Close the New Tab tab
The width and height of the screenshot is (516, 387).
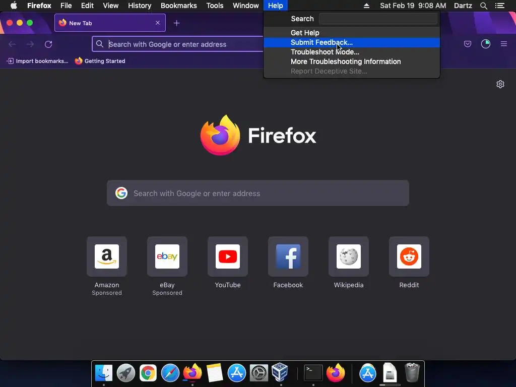point(158,23)
